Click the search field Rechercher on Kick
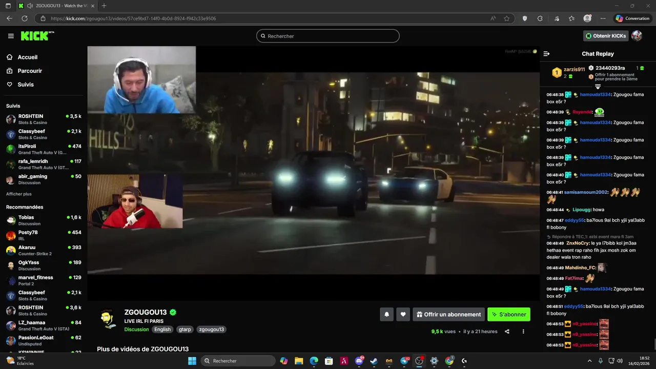656x369 pixels. (328, 36)
